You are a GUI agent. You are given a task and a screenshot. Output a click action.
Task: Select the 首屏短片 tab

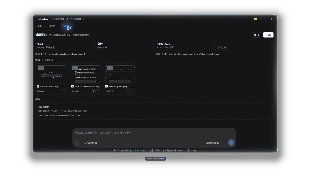pyautogui.click(x=67, y=26)
